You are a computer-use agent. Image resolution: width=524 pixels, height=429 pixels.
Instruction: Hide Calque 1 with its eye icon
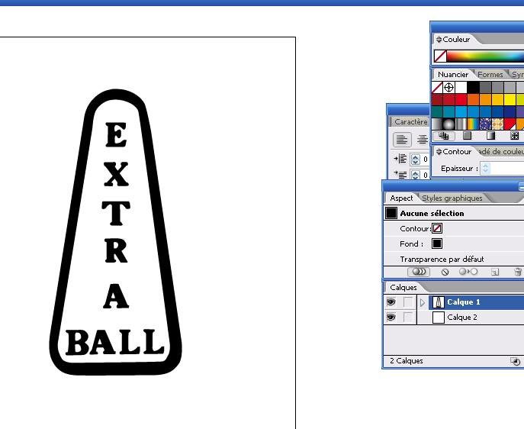click(391, 302)
